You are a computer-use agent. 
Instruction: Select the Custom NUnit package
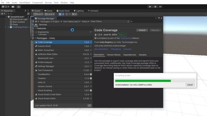pos(63,46)
